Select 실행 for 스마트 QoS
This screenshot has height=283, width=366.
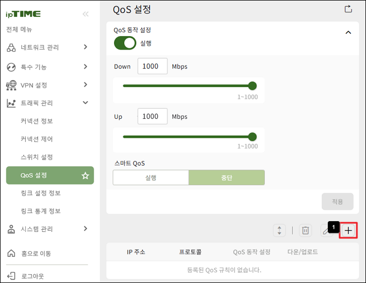coord(151,178)
